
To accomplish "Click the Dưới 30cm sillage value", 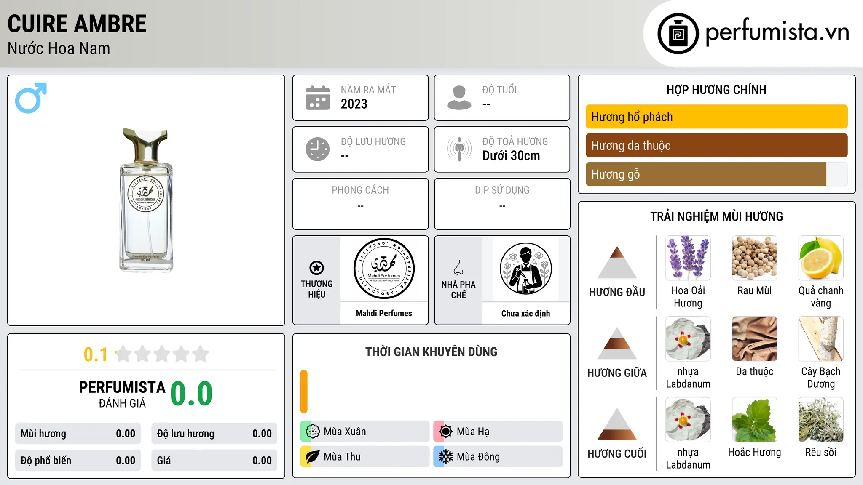I will coord(511,156).
